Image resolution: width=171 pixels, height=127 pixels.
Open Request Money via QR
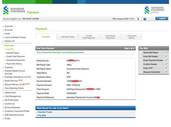[15, 84]
